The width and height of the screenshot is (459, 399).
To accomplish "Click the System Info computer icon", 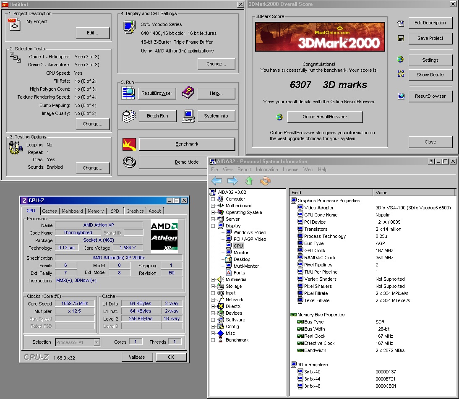I will (x=188, y=116).
